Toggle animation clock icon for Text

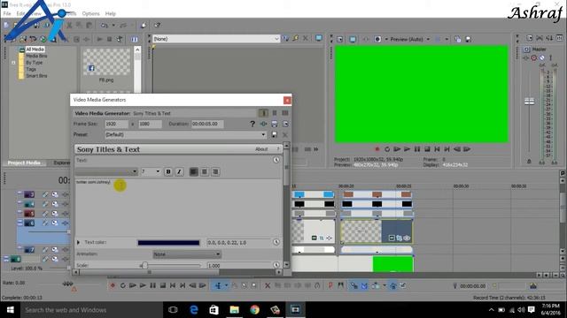276,160
